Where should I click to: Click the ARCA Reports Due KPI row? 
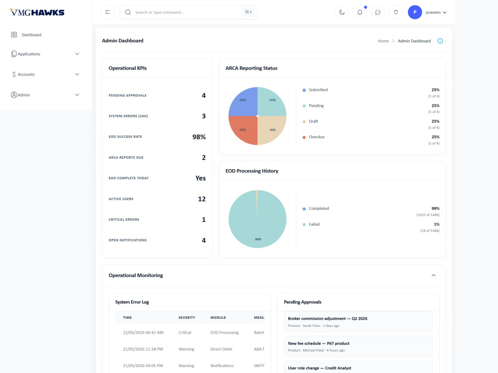tap(157, 158)
